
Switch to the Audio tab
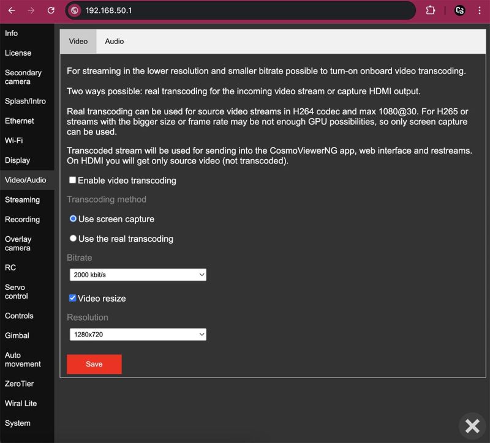click(x=115, y=42)
